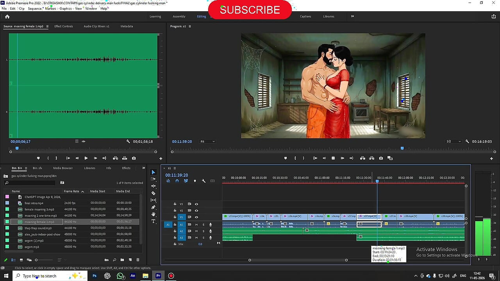Select the Pen tool in timeline tools
This screenshot has height=281, width=500.
153,207
